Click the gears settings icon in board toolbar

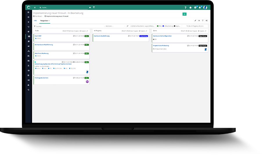[x=207, y=21]
